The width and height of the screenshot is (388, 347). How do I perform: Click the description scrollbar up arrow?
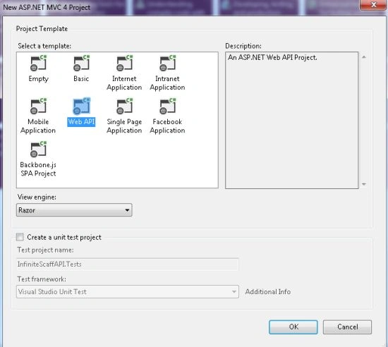point(364,57)
